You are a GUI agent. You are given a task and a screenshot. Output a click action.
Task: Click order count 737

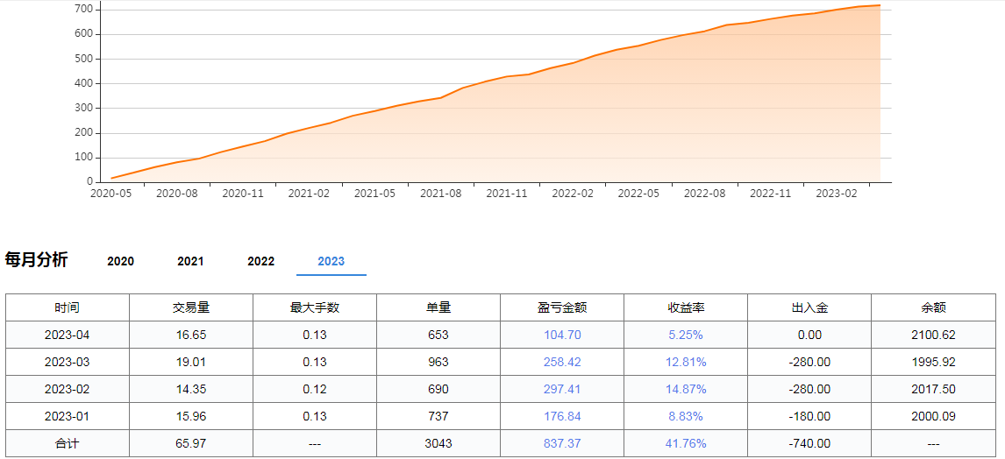pyautogui.click(x=438, y=417)
